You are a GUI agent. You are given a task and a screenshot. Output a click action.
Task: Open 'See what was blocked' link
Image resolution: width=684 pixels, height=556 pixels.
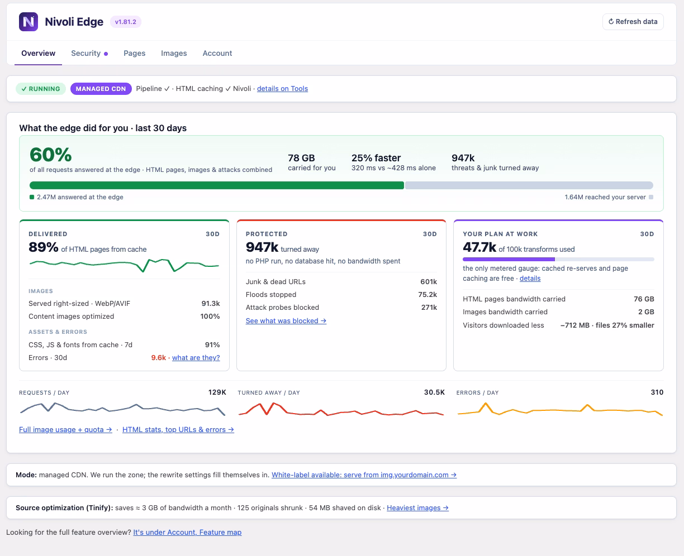point(286,321)
